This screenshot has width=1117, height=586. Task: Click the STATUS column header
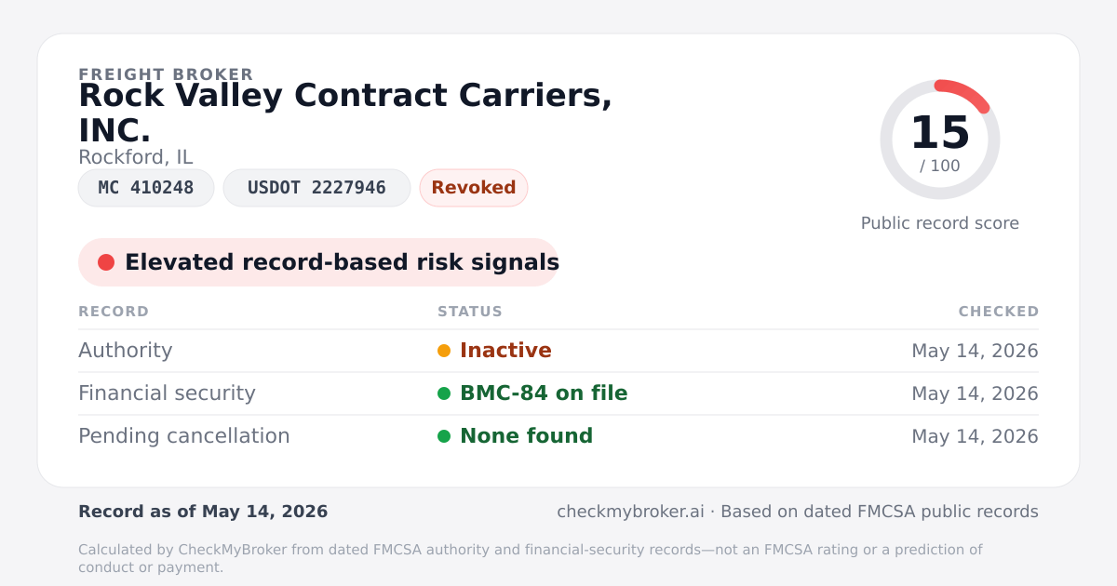coord(470,312)
